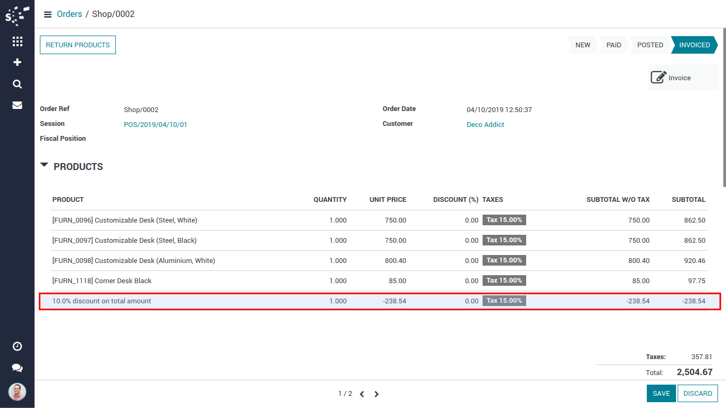Image resolution: width=726 pixels, height=408 pixels.
Task: Go to the previous record arrow
Action: click(362, 394)
